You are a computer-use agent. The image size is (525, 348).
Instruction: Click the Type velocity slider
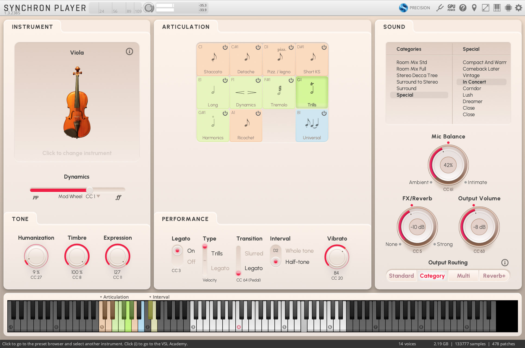pyautogui.click(x=205, y=261)
